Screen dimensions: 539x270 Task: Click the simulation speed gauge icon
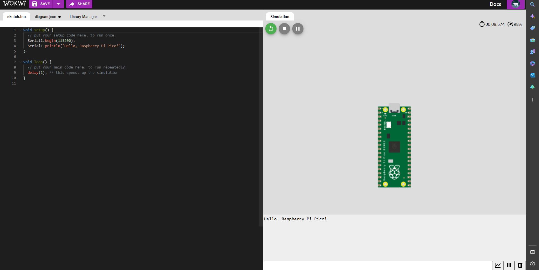[510, 24]
